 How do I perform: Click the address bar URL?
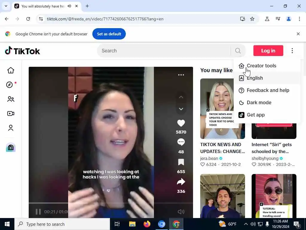105,19
